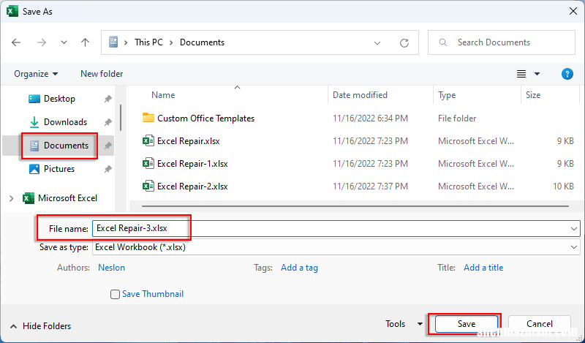This screenshot has height=343, width=585.
Task: Click Add a title
Action: click(x=483, y=268)
